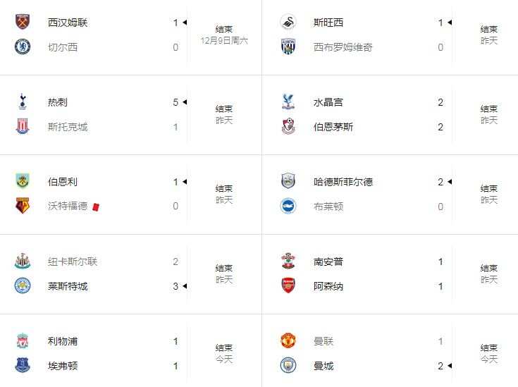The image size is (518, 387).
Task: Click the Southampton club crest icon
Action: click(x=288, y=262)
